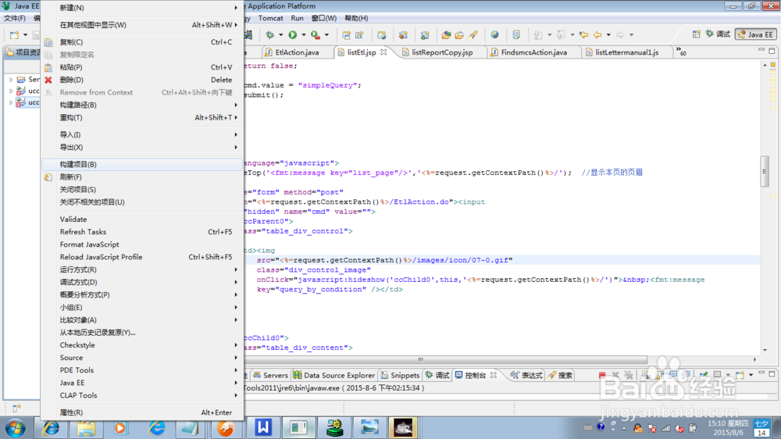Switch to the 调试 debug perspective button
Screen dimensions: 781x439
coord(718,34)
